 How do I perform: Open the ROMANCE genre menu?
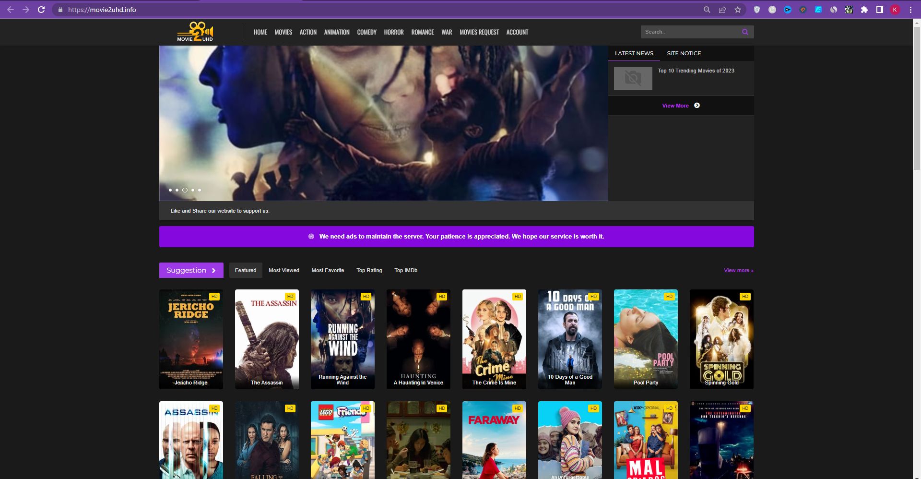[423, 32]
